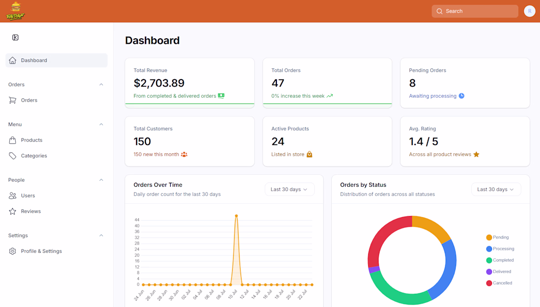Open Profile & Settings page

coord(56,251)
